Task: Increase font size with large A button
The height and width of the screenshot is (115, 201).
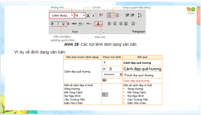Action: pos(88,16)
